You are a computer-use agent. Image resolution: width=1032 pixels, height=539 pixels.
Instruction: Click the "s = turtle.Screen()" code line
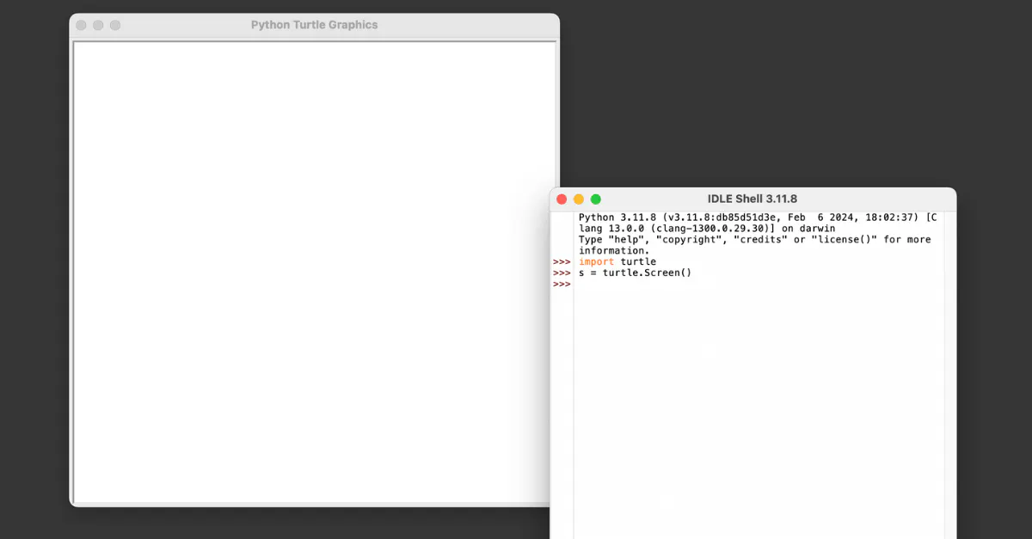(635, 273)
